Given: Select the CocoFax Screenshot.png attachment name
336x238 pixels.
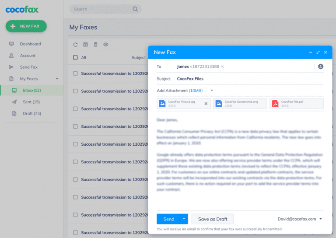Looking at the screenshot, I should [x=241, y=101].
